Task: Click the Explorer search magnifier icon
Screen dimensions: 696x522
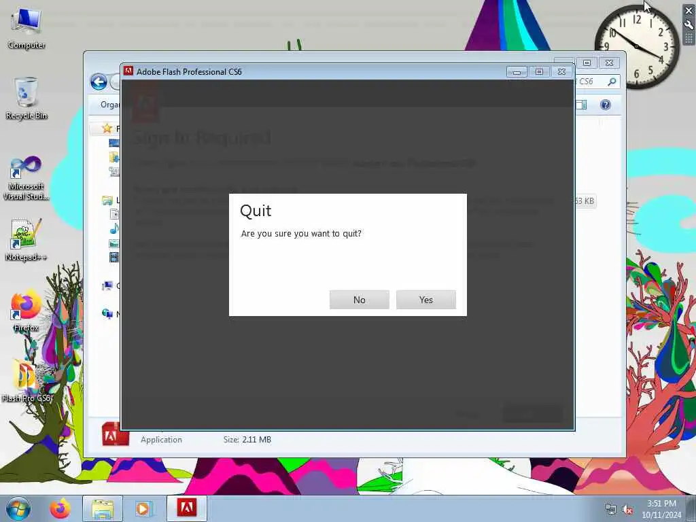Action: click(612, 82)
